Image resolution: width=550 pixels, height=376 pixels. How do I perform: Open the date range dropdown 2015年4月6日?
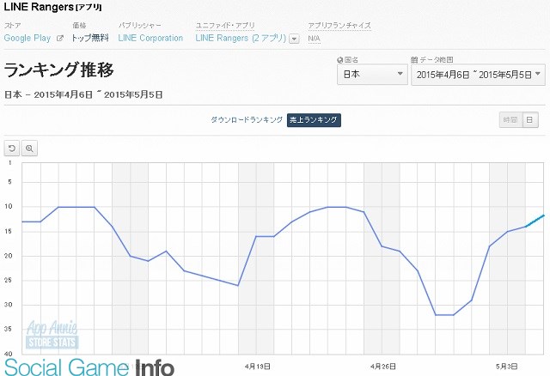[478, 75]
